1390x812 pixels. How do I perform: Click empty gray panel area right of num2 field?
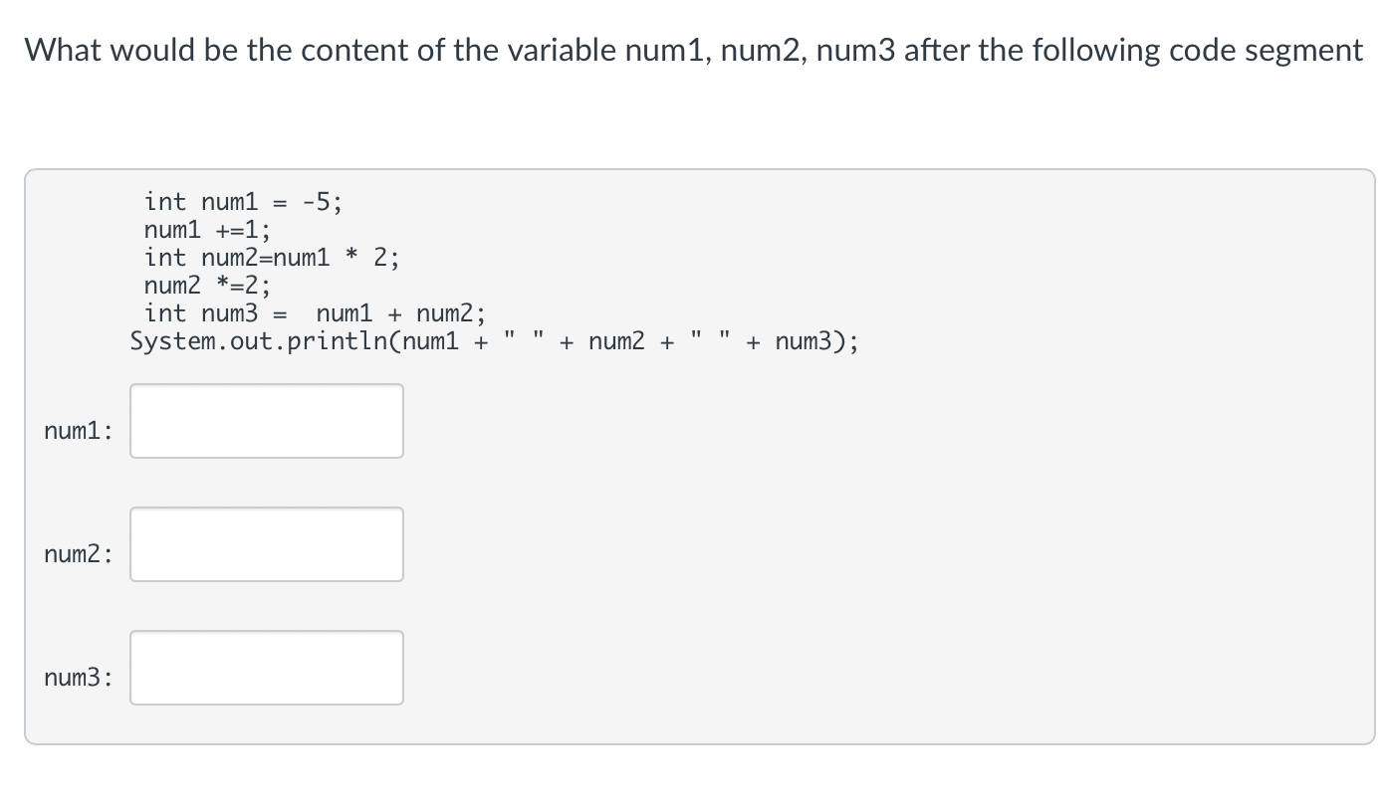click(876, 544)
